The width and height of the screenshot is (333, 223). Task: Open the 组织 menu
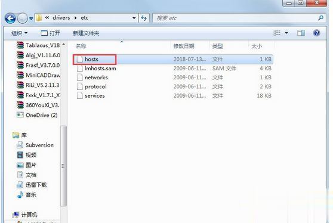[19, 33]
